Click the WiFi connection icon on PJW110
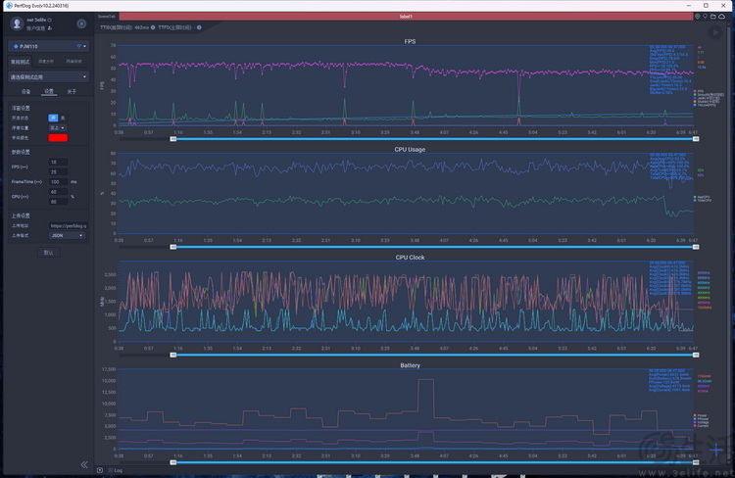735x478 pixels. [x=78, y=46]
